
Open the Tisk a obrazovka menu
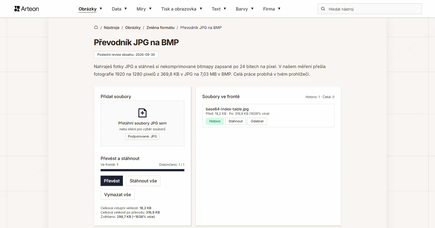(179, 9)
